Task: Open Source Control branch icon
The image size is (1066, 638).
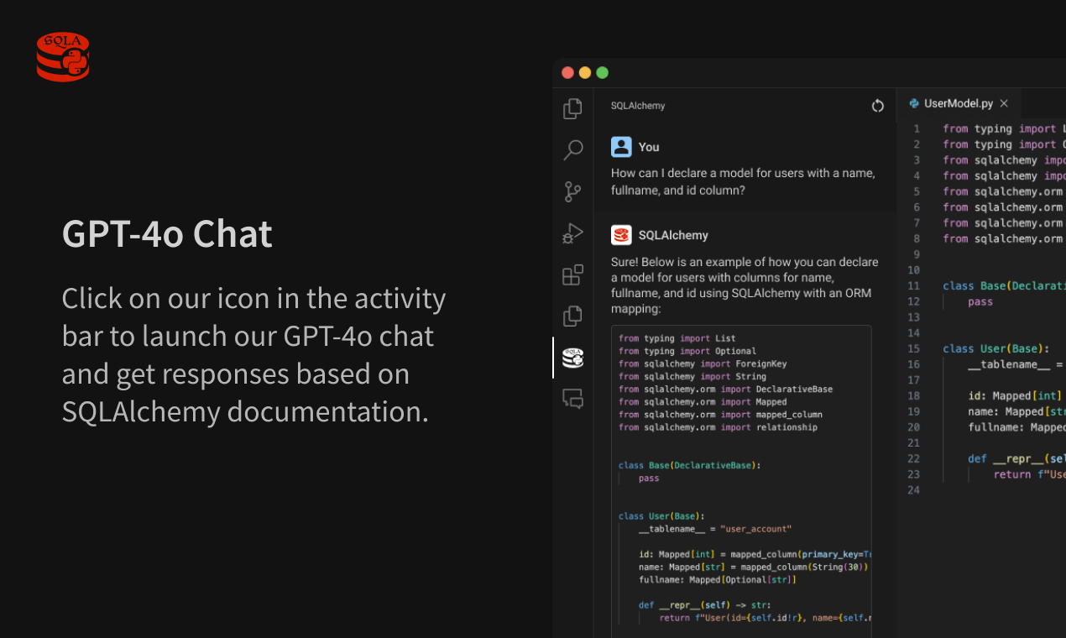Action: tap(572, 192)
